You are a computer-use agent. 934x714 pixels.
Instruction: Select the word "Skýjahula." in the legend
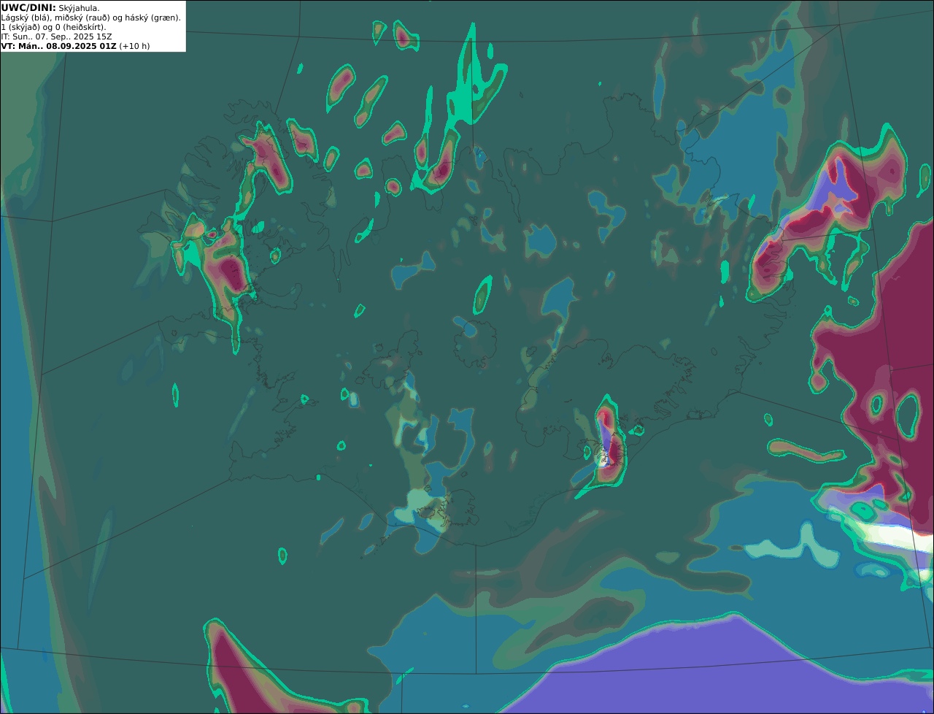[79, 8]
